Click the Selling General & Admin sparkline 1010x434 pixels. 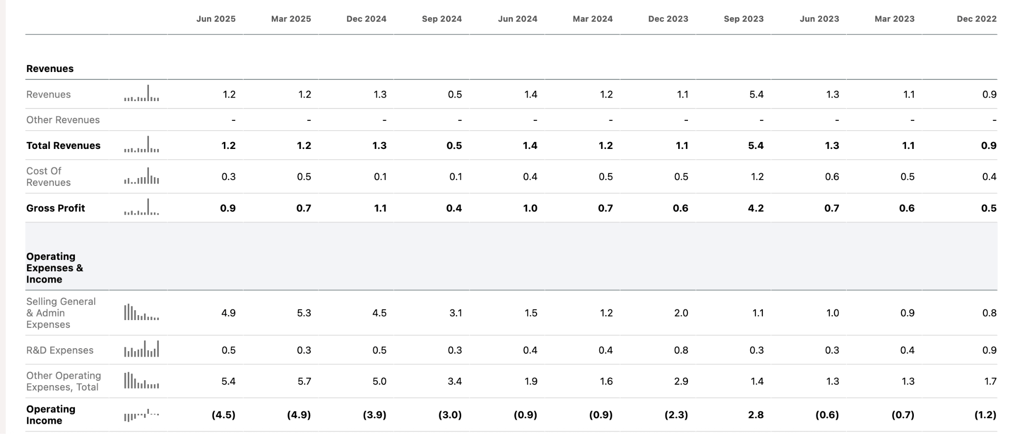142,313
